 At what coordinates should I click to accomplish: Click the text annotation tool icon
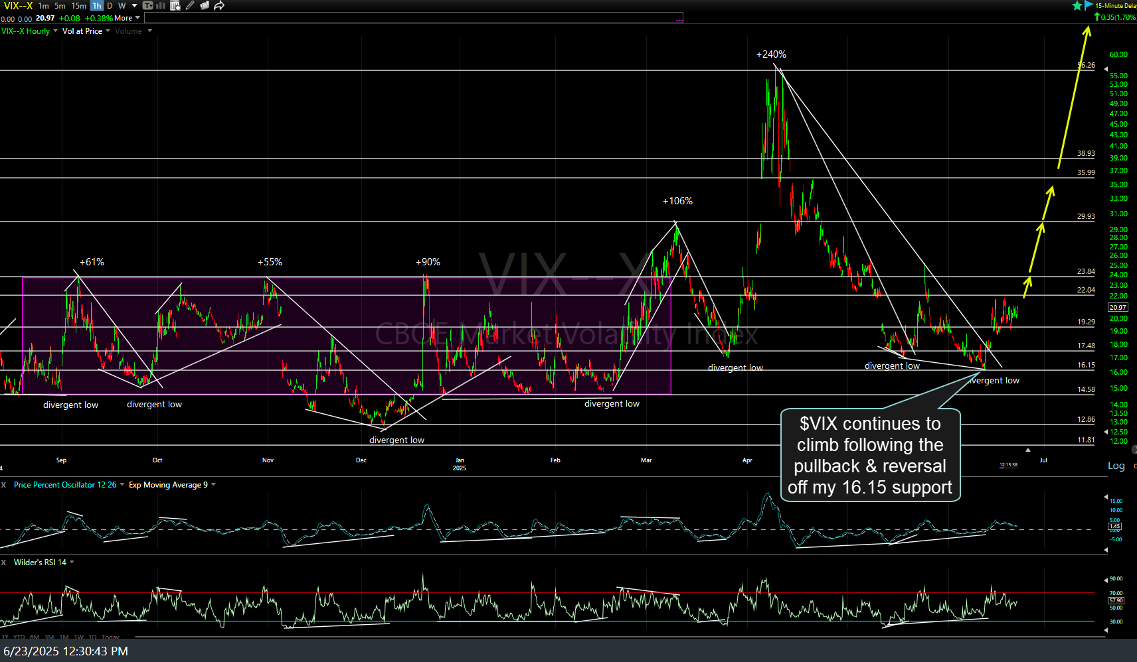point(148,6)
